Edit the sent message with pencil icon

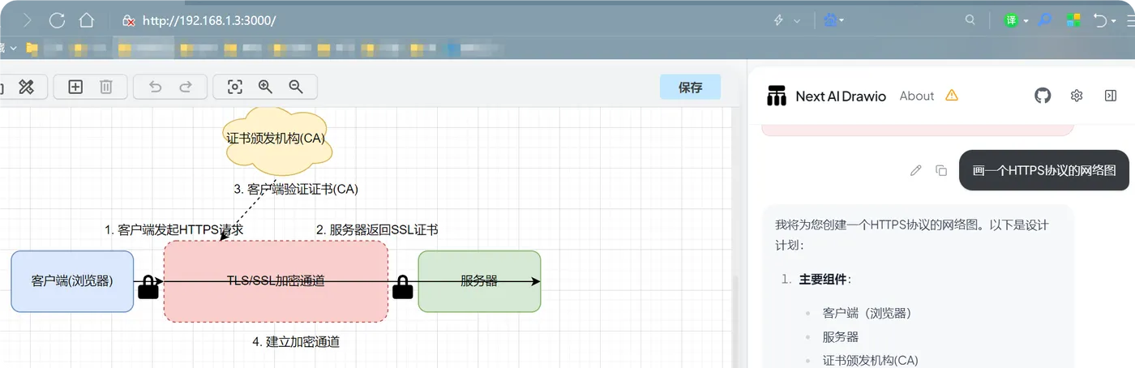click(x=916, y=170)
